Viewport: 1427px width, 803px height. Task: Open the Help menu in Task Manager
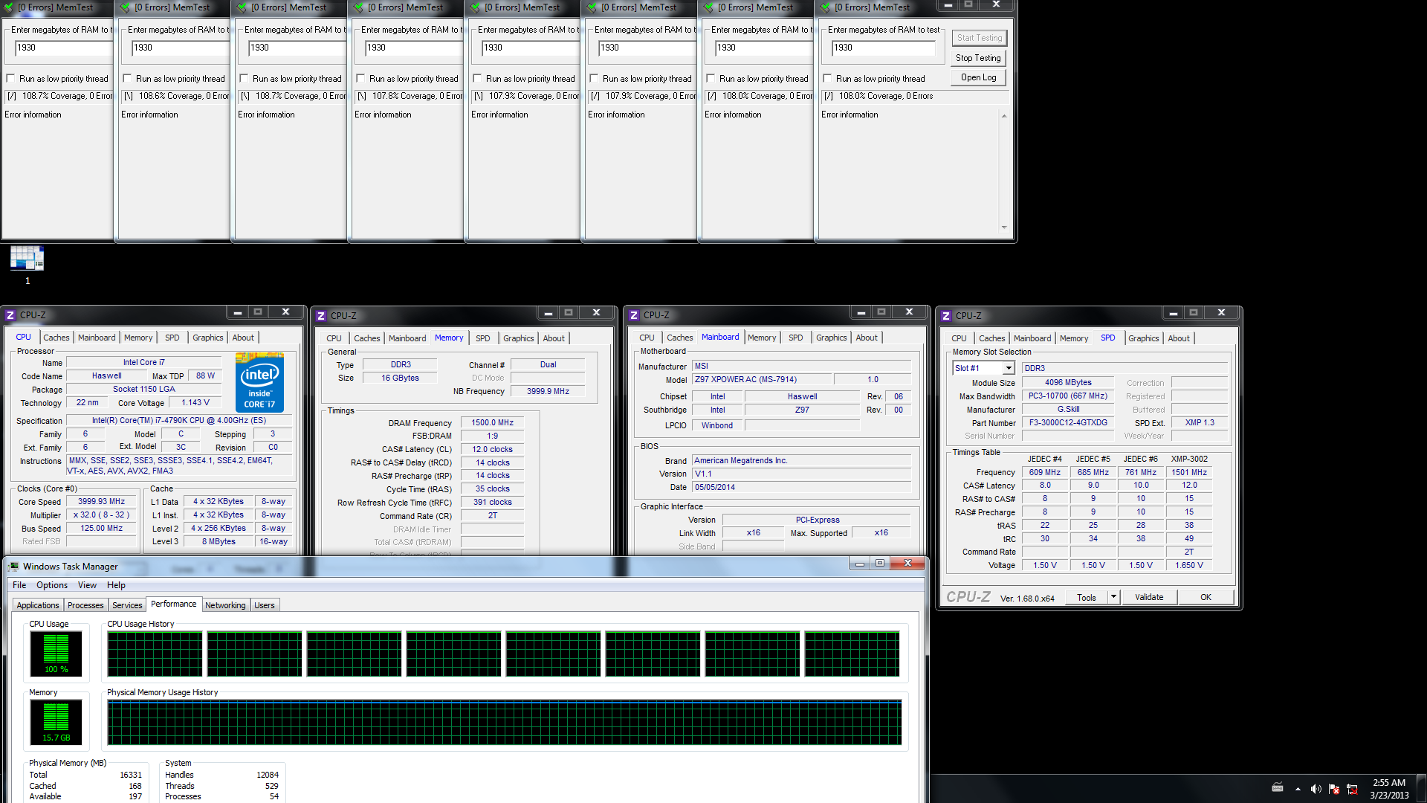pos(116,585)
